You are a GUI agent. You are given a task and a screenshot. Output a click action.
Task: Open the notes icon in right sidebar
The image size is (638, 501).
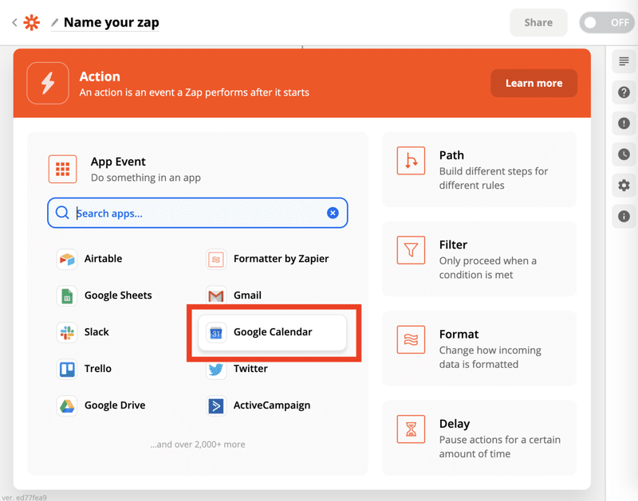624,61
